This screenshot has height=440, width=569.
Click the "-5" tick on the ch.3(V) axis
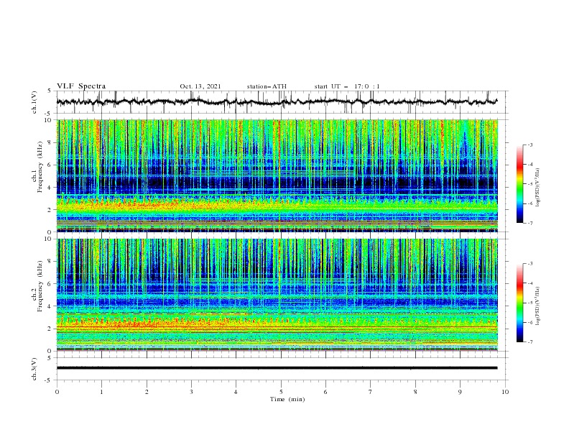coord(49,380)
